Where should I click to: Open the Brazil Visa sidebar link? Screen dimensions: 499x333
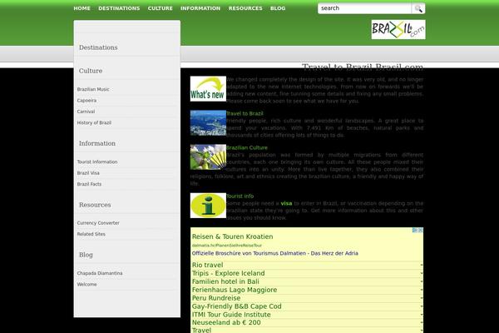pos(88,173)
